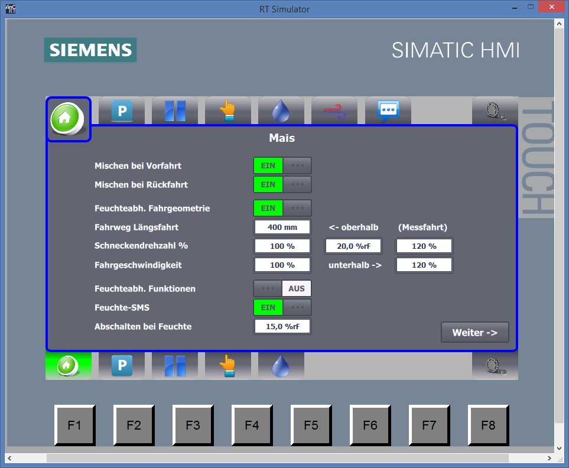
Task: Click the Weiter -> button
Action: (x=474, y=333)
